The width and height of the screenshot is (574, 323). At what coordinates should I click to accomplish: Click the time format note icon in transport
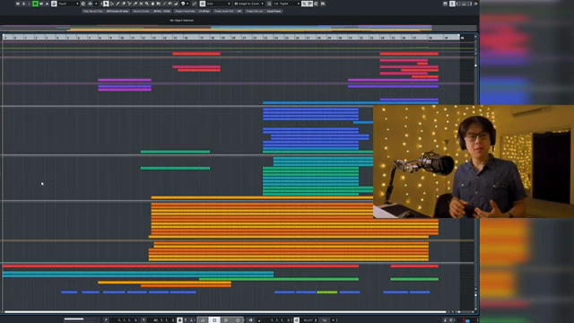(259, 320)
